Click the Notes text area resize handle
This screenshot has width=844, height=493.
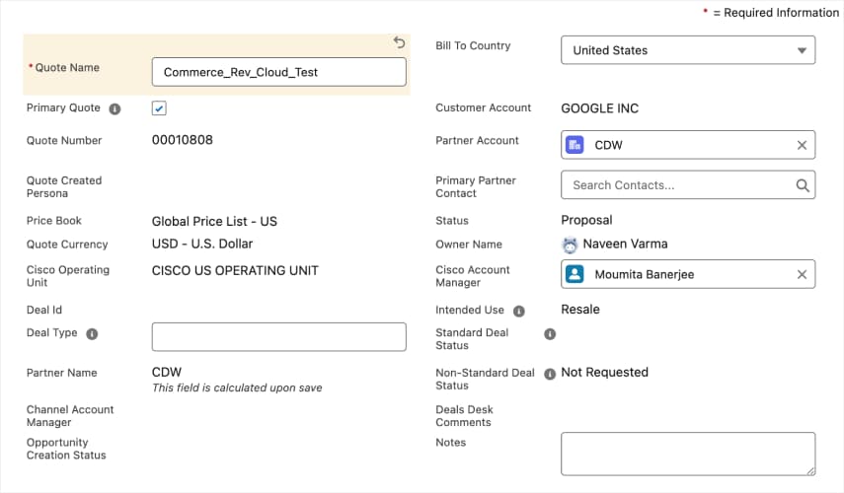pos(810,471)
